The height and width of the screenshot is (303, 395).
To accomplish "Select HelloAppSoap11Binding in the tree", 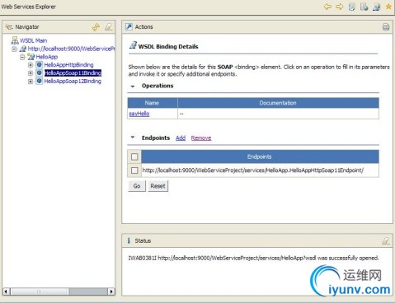I will 73,73.
